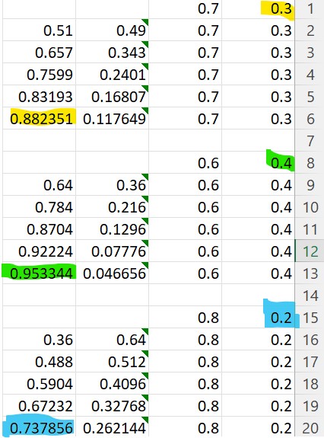The width and height of the screenshot is (324, 438).
Task: Select the cell containing 0.5904
Action: pos(40,383)
